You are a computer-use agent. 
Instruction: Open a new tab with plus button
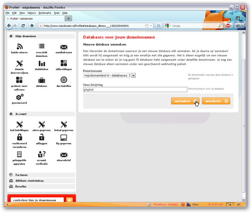(68, 18)
